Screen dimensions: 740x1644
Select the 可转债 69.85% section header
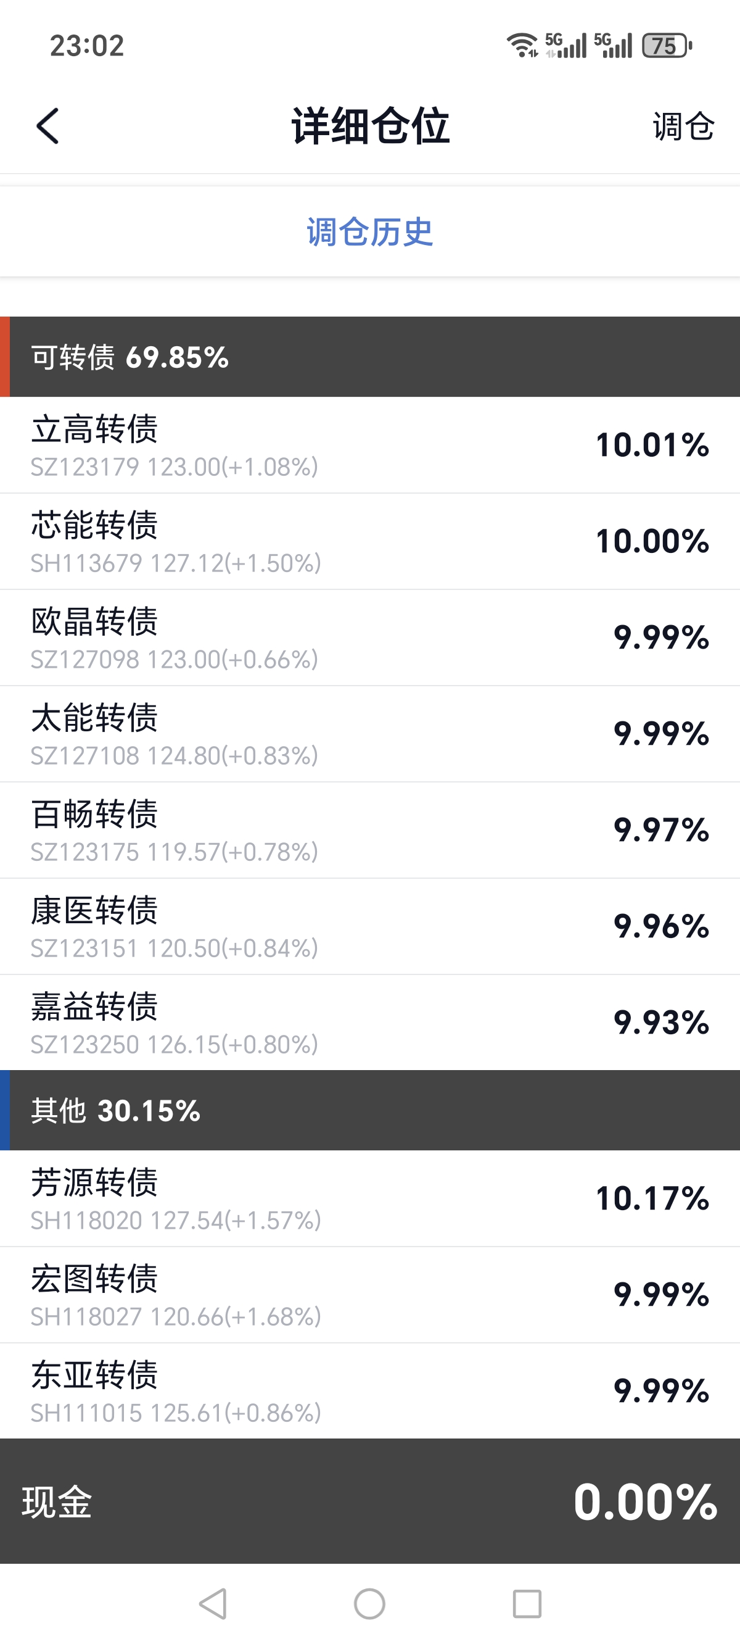370,357
